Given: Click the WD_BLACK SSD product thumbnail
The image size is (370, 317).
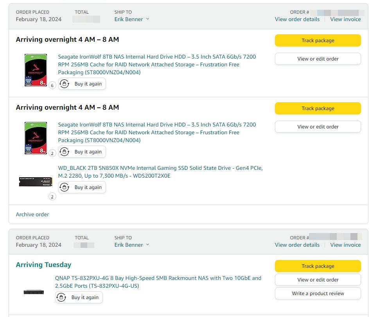Looking at the screenshot, I should click(36, 182).
